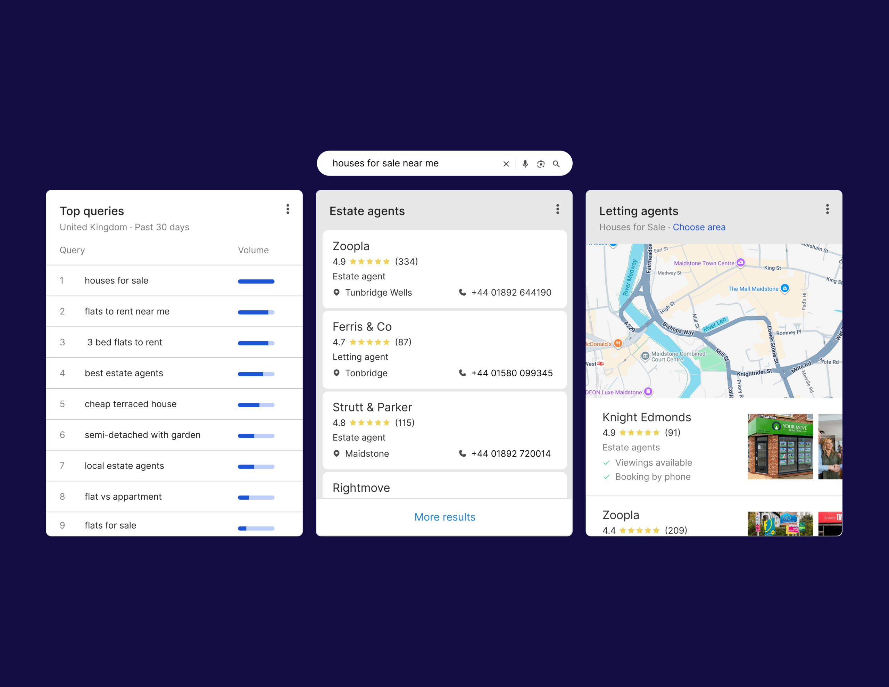This screenshot has height=687, width=889.
Task: Open Google Lens camera icon in search bar
Action: point(541,164)
